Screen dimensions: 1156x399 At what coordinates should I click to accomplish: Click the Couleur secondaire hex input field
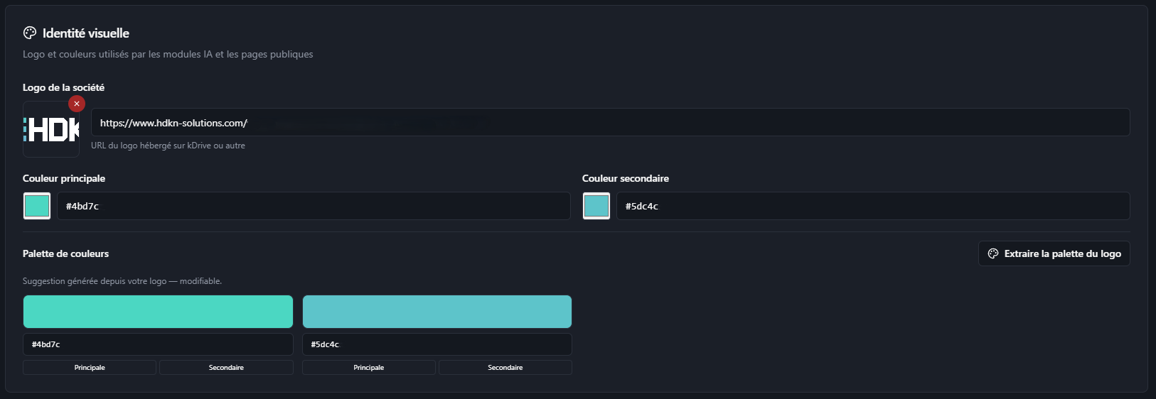873,206
